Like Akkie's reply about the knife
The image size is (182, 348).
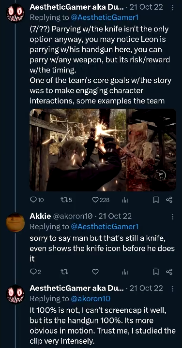coord(95,272)
